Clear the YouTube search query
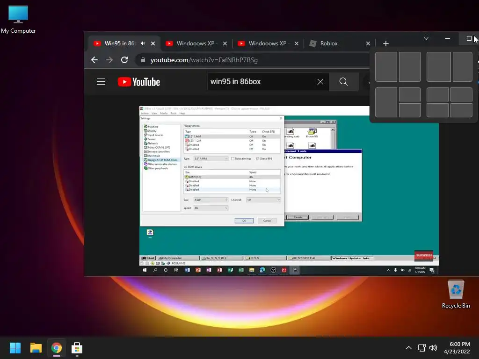This screenshot has width=479, height=359. coord(320,82)
